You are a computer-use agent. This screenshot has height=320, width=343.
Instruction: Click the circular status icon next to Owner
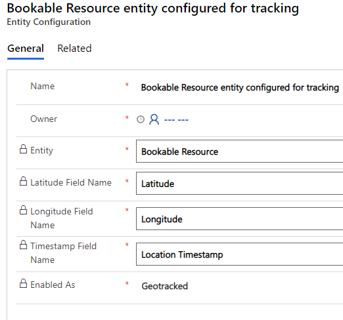[141, 119]
